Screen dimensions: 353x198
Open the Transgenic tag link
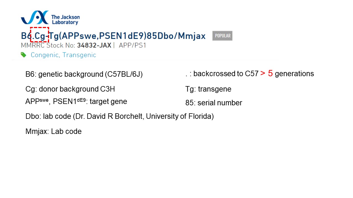[x=79, y=55]
